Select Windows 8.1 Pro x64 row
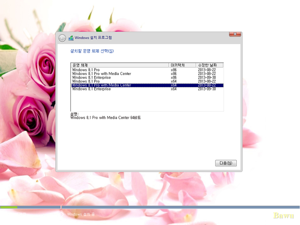Viewport: 300px width, 225px height. (147, 81)
